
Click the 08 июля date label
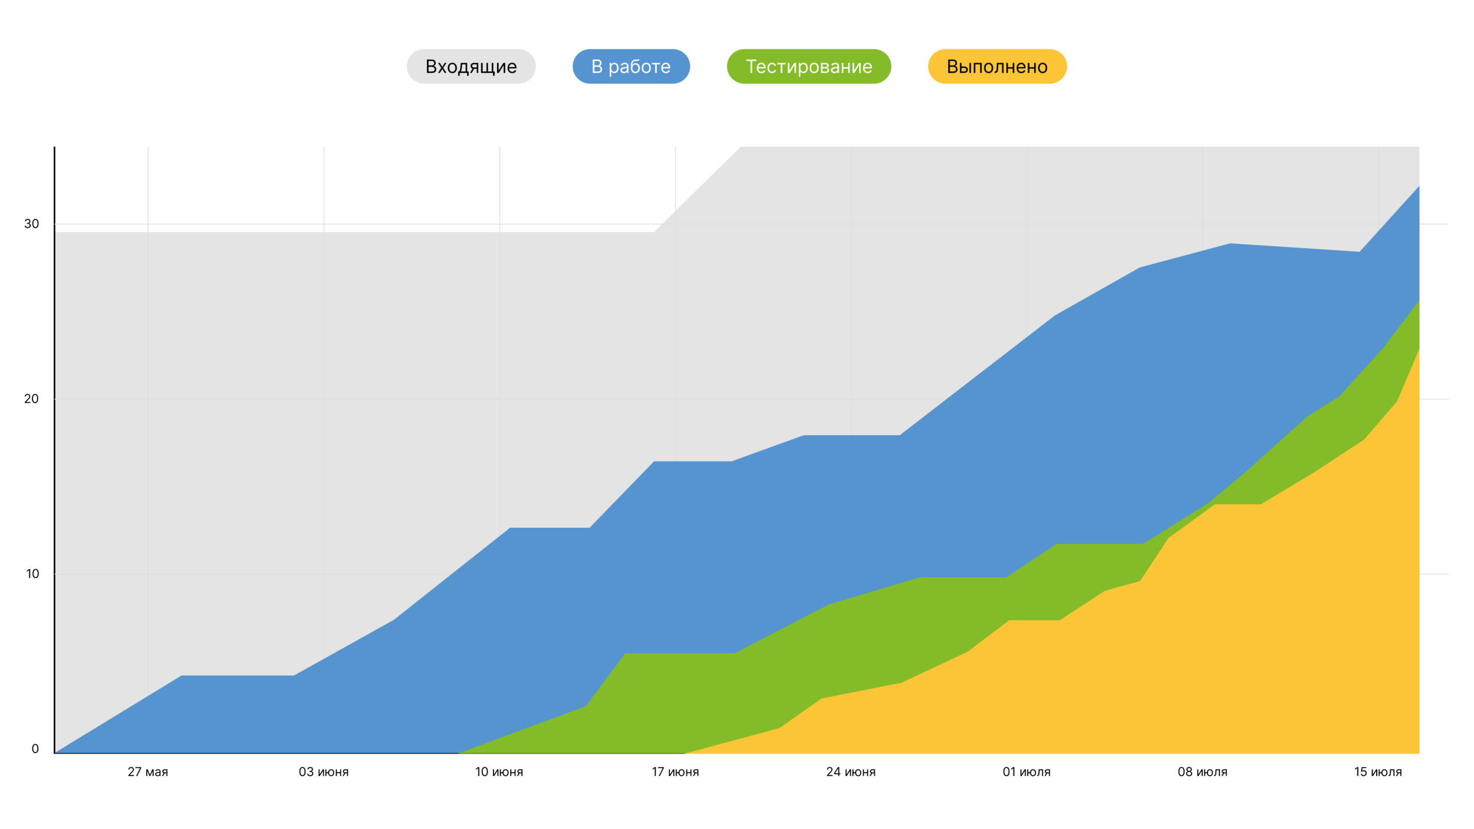[x=1202, y=772]
